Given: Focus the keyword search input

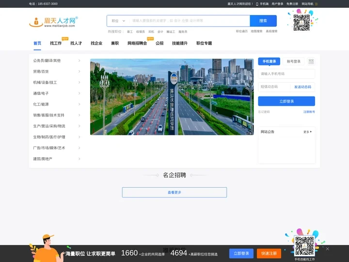Looking at the screenshot, I should pyautogui.click(x=190, y=21).
